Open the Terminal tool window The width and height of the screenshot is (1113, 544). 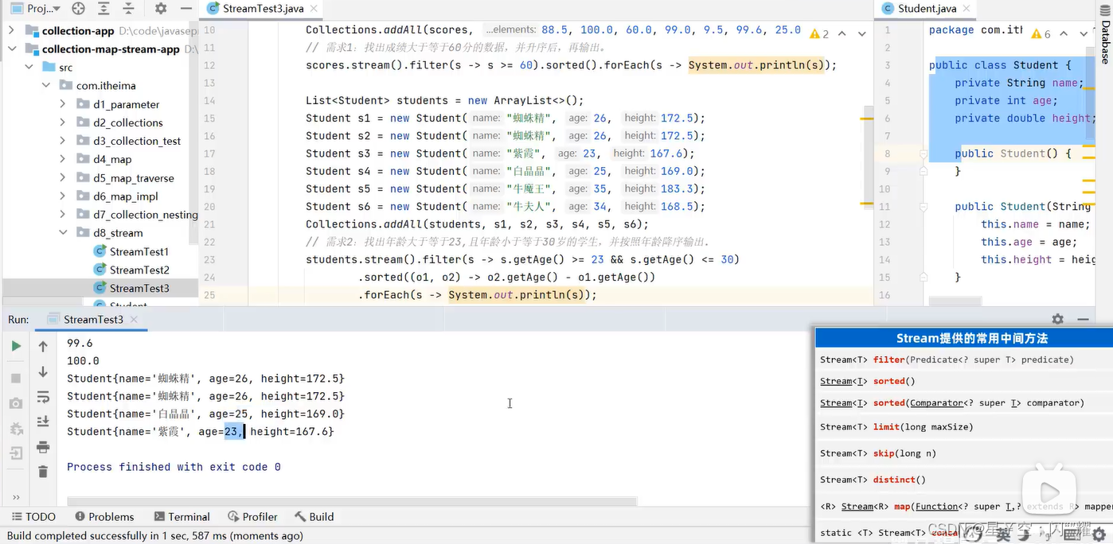pyautogui.click(x=182, y=516)
